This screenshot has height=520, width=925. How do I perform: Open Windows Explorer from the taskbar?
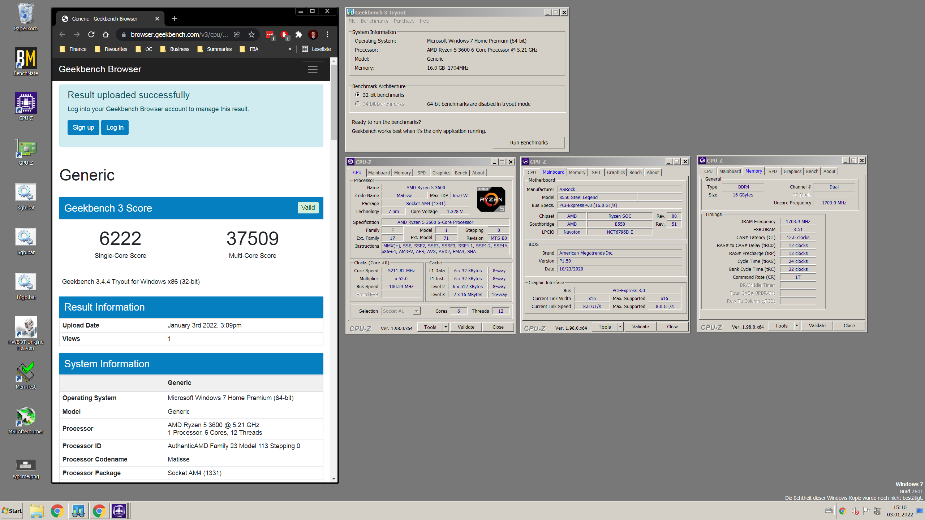point(36,511)
